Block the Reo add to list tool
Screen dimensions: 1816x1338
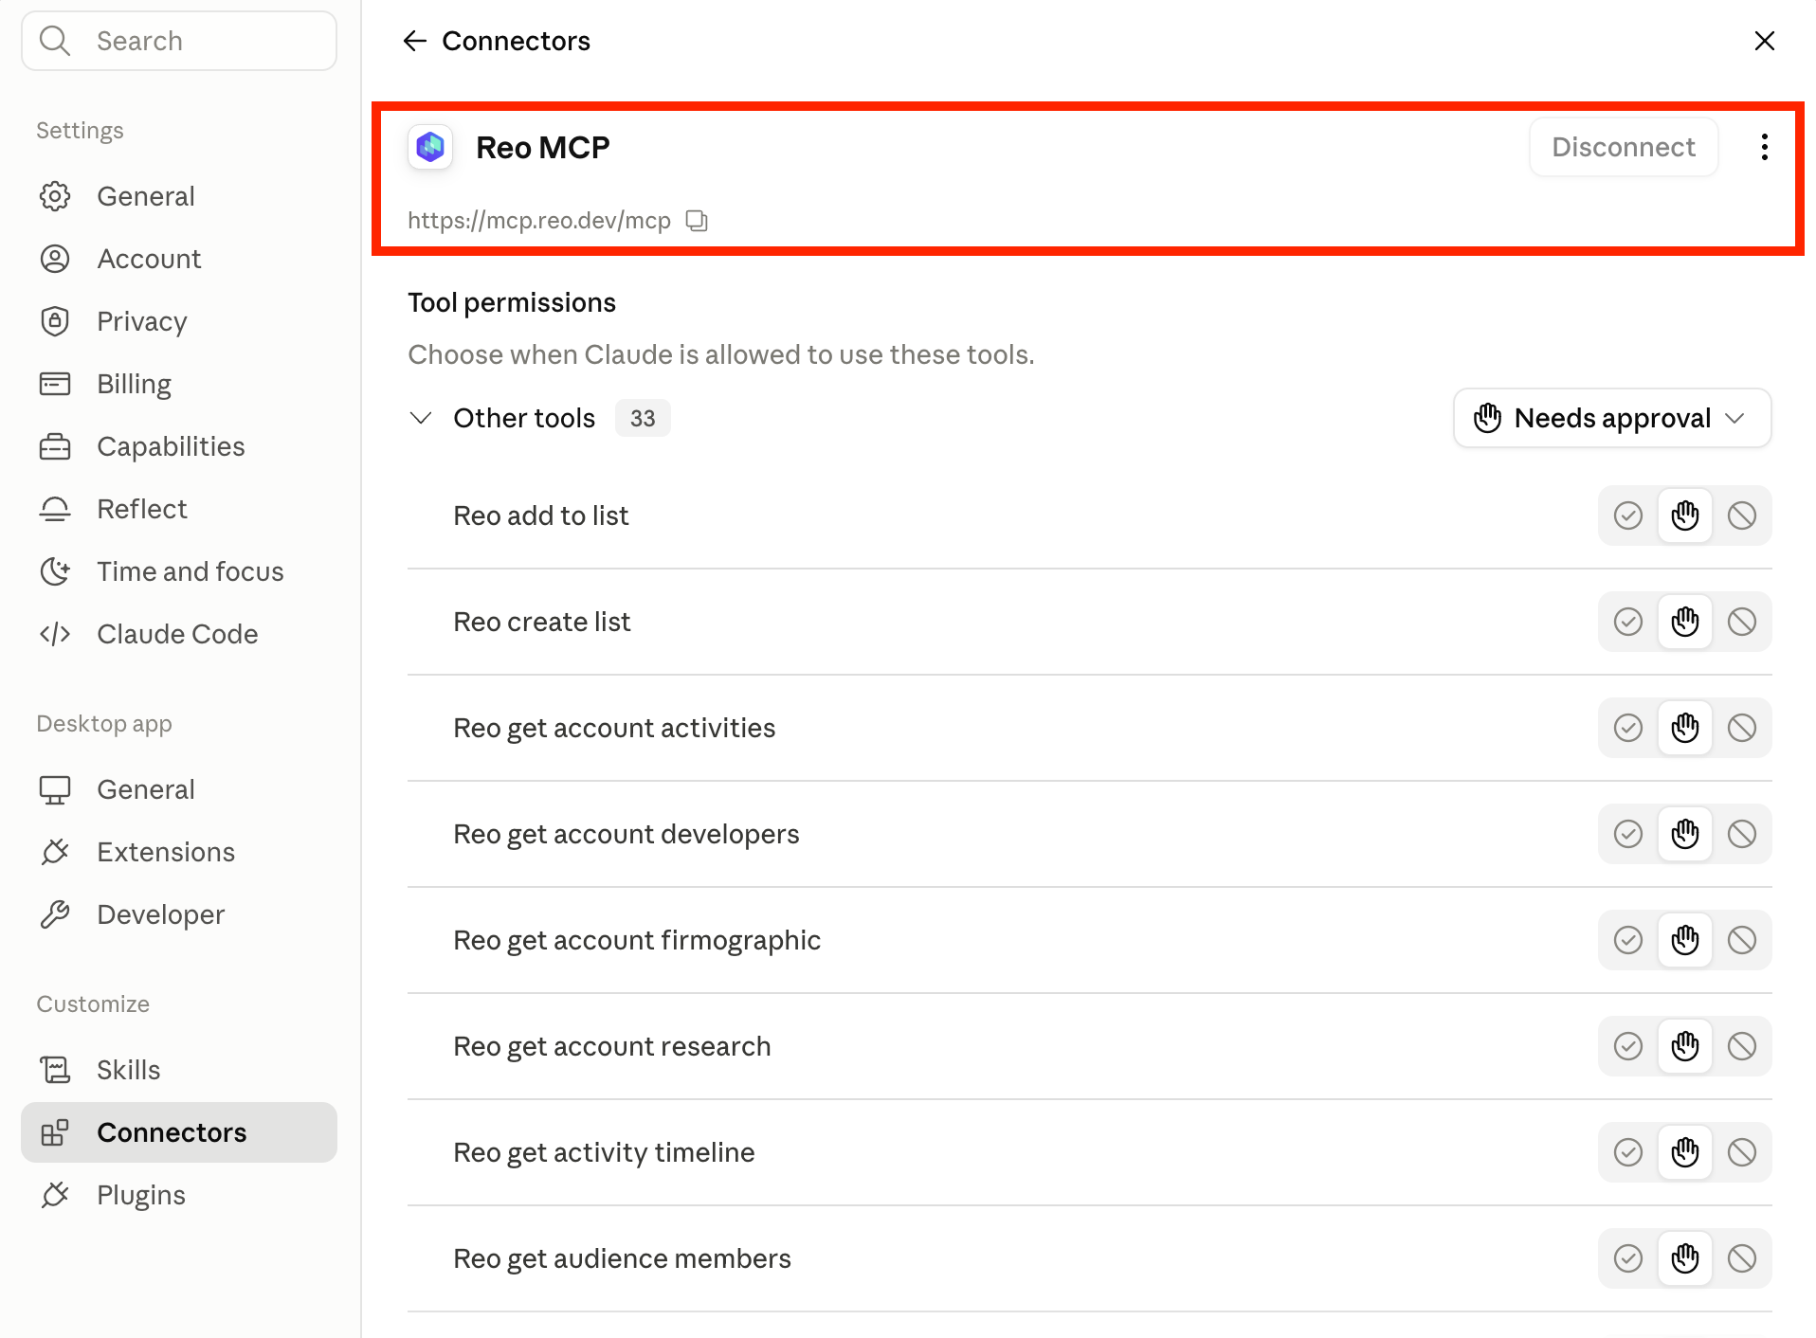1742,515
